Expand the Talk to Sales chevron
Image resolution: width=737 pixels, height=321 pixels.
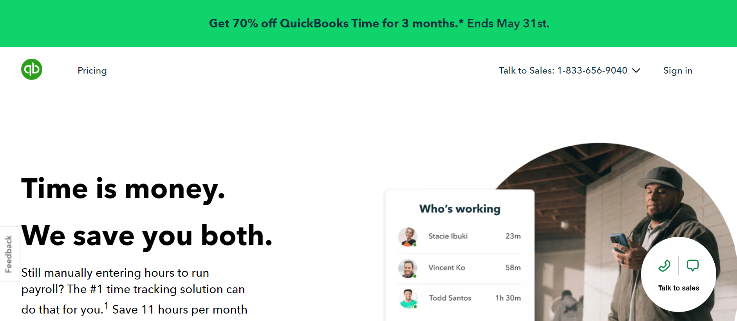pyautogui.click(x=636, y=70)
